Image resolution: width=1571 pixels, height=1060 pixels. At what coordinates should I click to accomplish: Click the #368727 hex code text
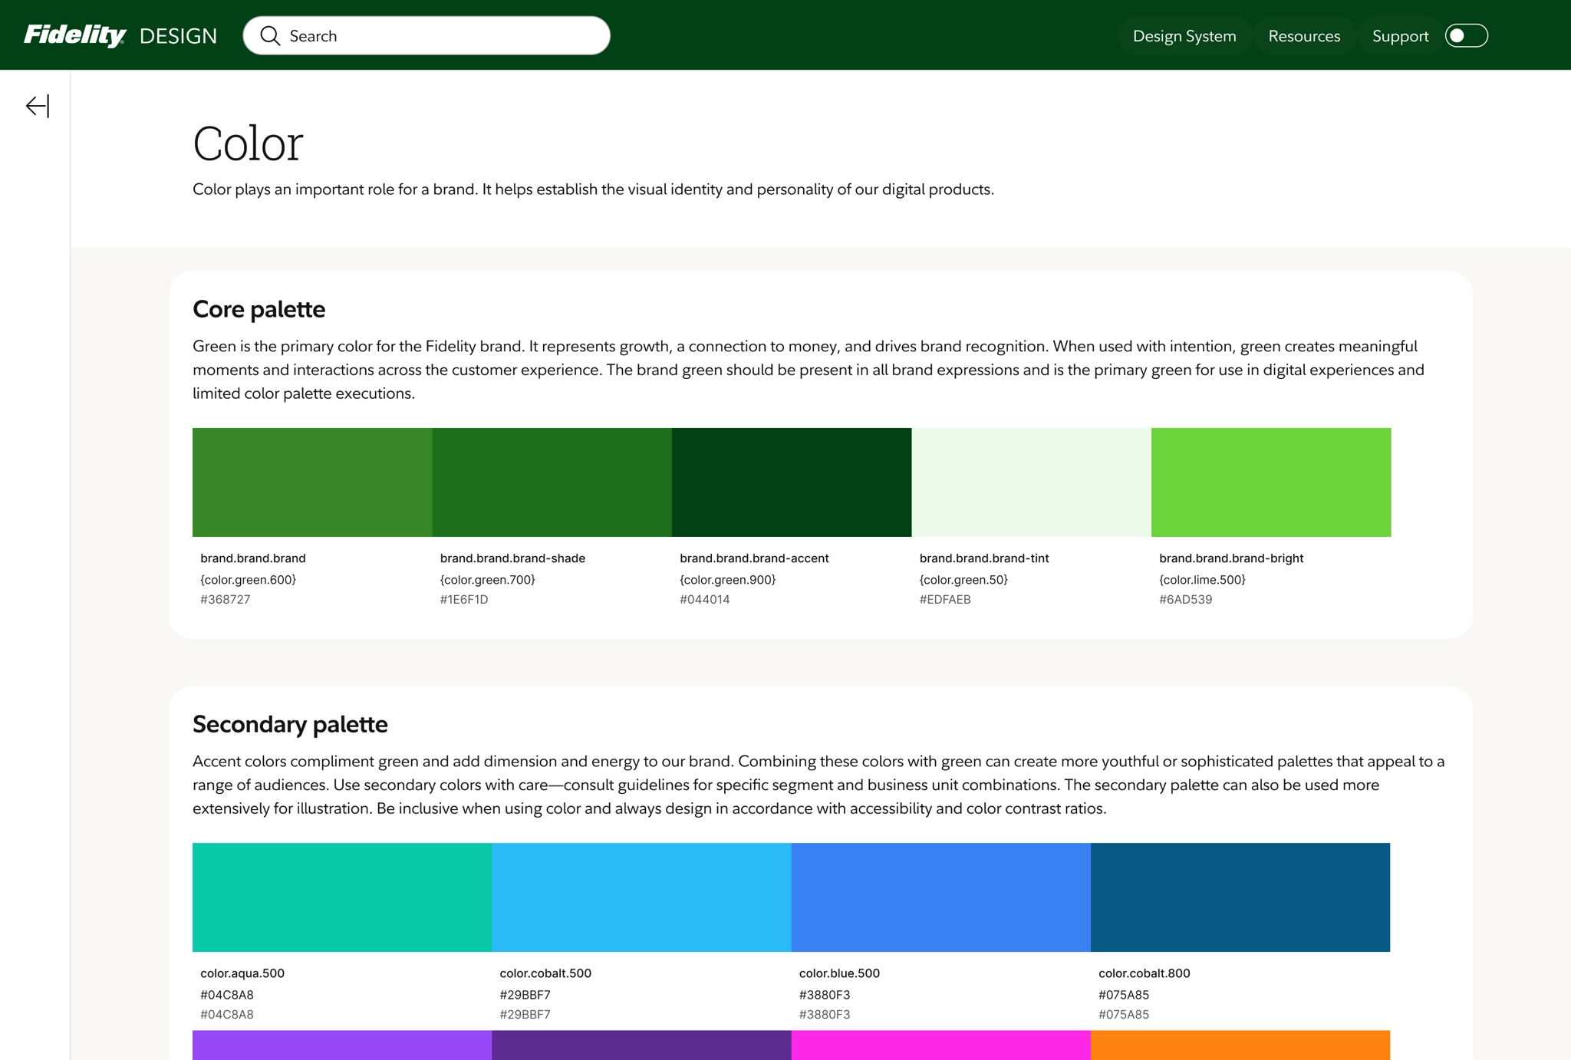(x=225, y=599)
